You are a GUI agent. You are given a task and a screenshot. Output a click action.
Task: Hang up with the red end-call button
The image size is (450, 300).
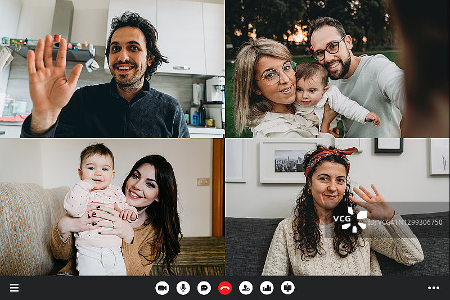(x=225, y=288)
